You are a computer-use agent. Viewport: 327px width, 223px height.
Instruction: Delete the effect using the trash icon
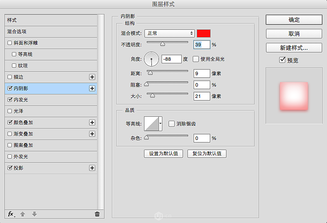(97, 214)
